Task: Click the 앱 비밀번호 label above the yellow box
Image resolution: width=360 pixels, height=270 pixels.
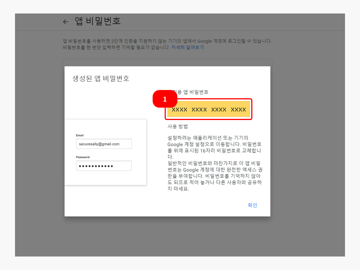Action: tap(195, 92)
